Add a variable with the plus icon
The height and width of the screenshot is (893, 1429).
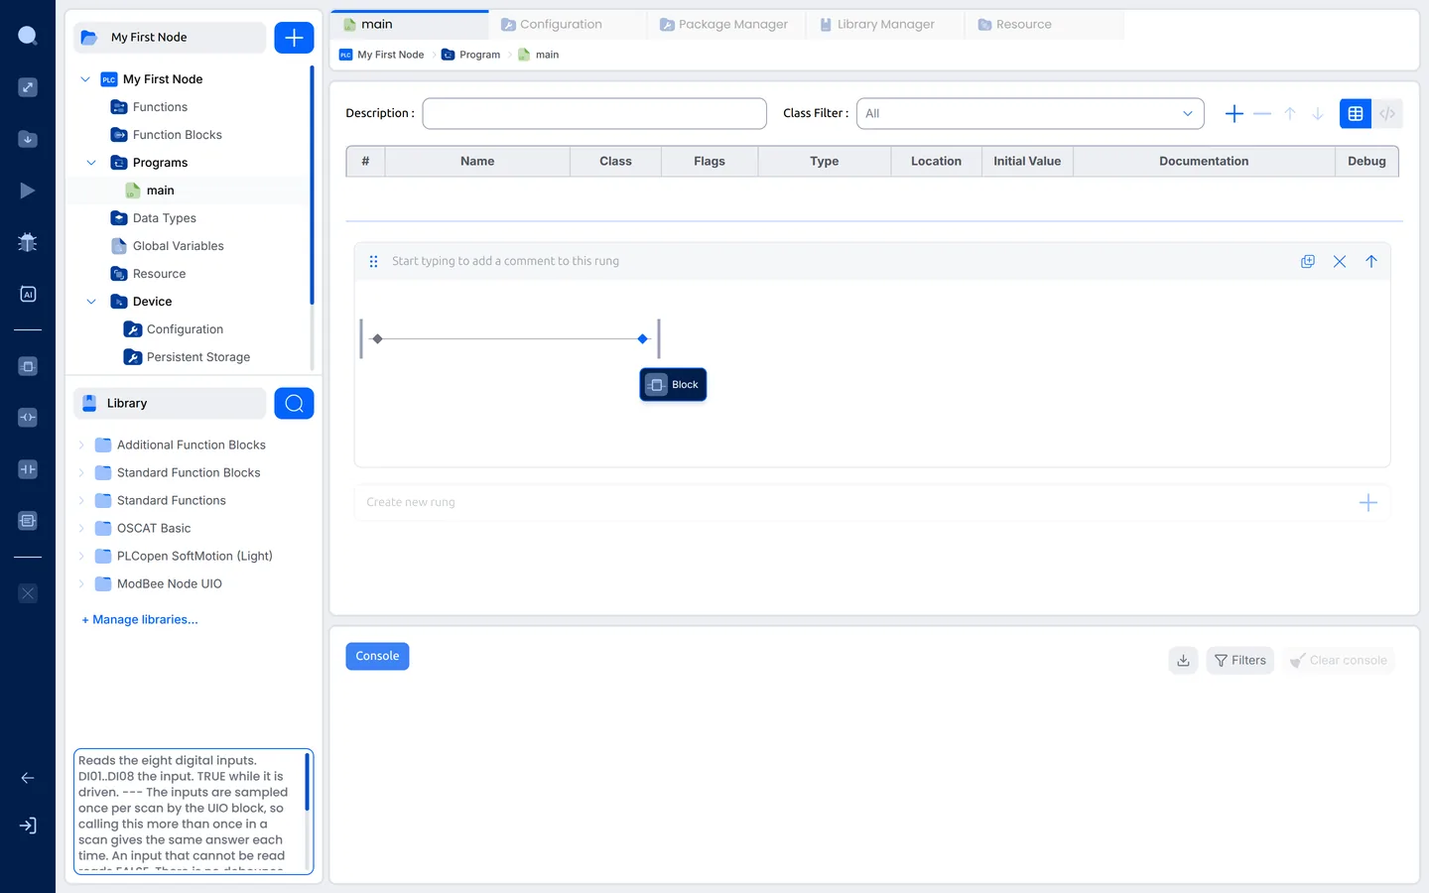[x=1234, y=114]
